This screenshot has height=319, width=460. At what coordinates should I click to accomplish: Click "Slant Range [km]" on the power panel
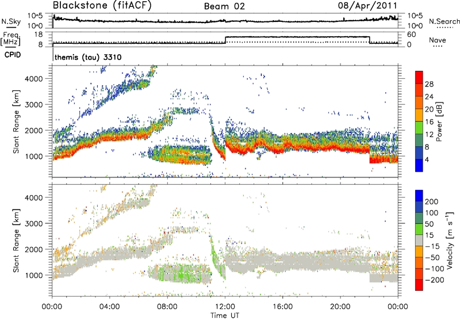[x=16, y=121]
